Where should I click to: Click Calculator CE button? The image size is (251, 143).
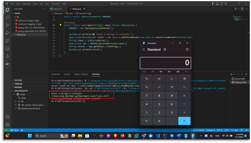(x=159, y=79)
